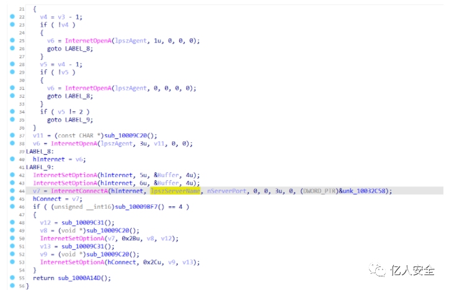Viewport: 449px width, 290px height.
Task: Click goto LABEL_8 on line 26
Action: click(70, 49)
